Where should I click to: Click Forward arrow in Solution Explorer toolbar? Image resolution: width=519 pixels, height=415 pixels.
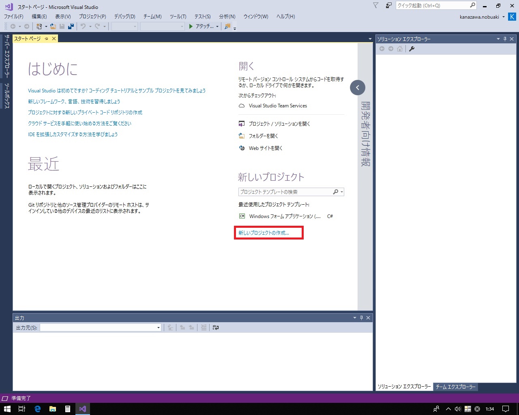(x=390, y=49)
